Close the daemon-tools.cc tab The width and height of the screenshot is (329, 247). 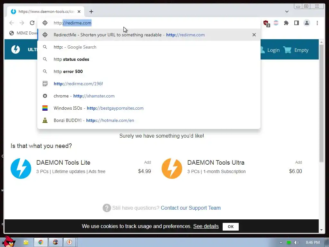pyautogui.click(x=79, y=12)
